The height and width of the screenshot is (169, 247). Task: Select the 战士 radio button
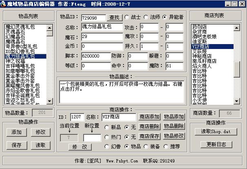click(x=127, y=18)
